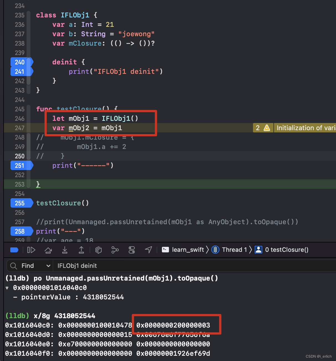
Task: Open the Environment Overrides icon
Action: [132, 250]
